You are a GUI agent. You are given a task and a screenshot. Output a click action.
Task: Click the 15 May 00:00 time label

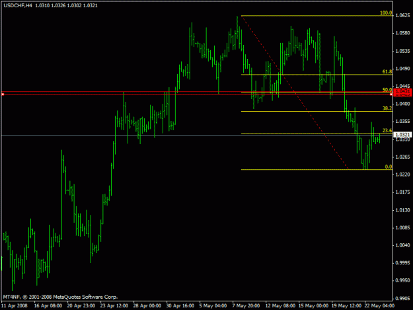(x=313, y=306)
